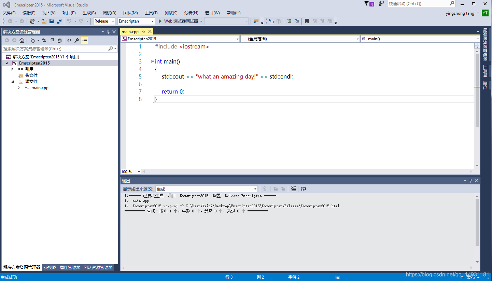Clear all output with the red X icon
492x281 pixels.
click(x=294, y=189)
